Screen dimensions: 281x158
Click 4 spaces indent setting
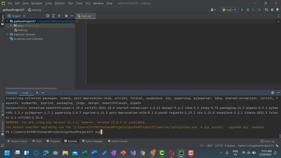point(230,146)
